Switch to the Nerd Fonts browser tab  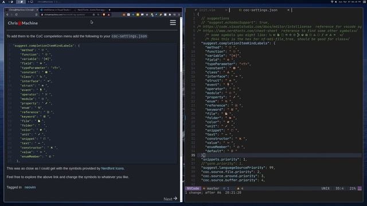[91, 10]
